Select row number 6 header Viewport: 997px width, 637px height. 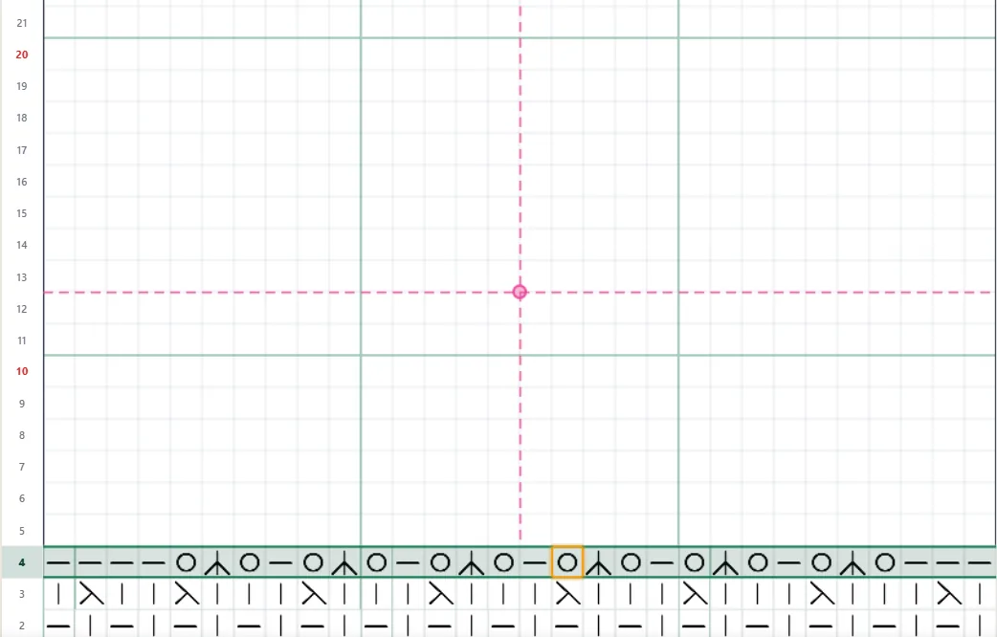[x=22, y=498]
